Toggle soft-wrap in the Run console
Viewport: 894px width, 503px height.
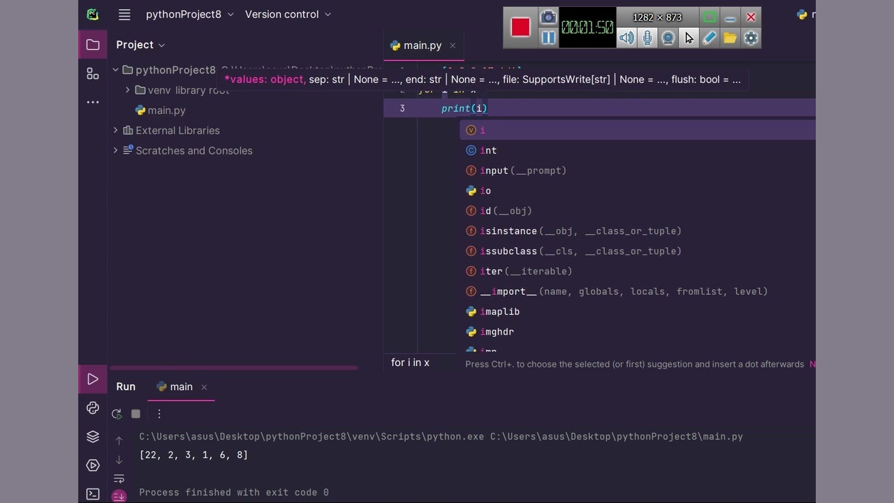click(119, 479)
